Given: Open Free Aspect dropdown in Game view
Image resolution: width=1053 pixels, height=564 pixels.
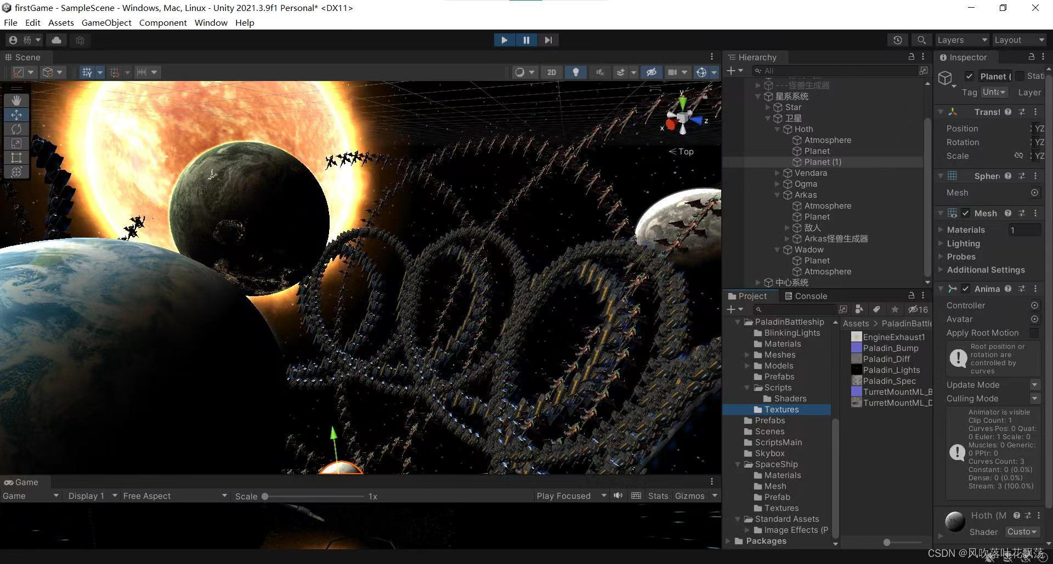Looking at the screenshot, I should pos(175,496).
